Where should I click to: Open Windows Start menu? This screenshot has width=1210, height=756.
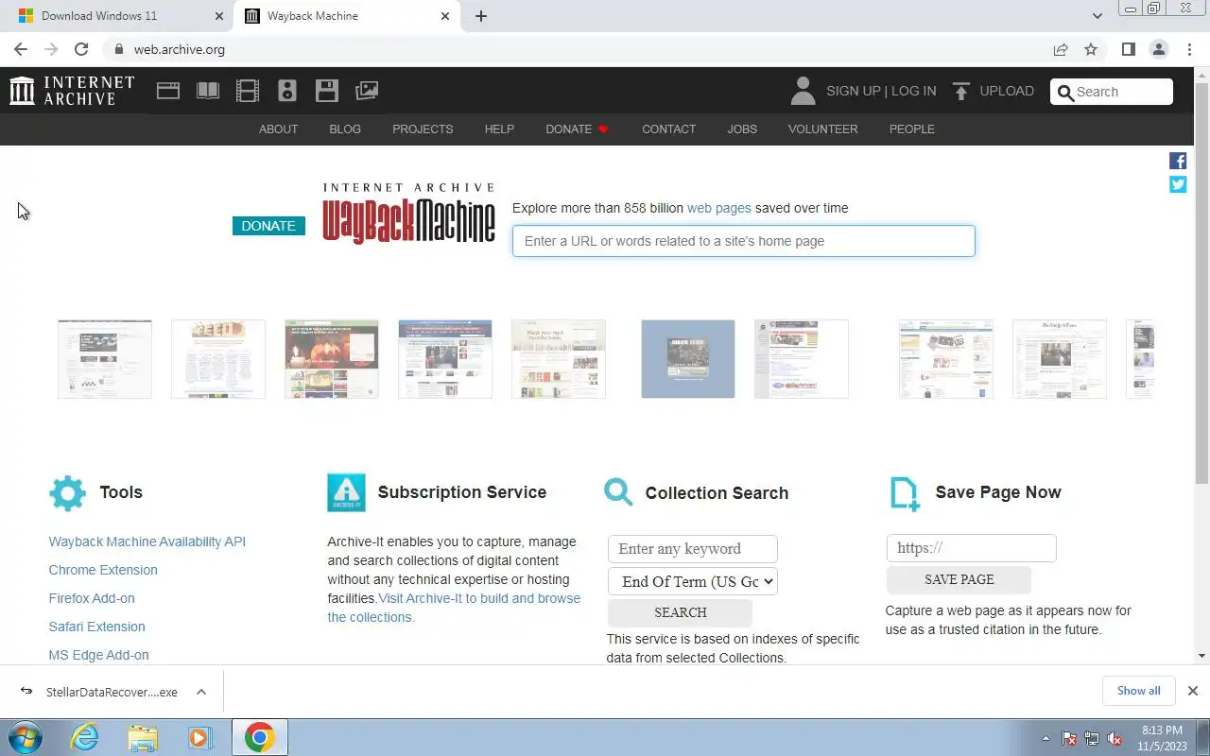[24, 737]
